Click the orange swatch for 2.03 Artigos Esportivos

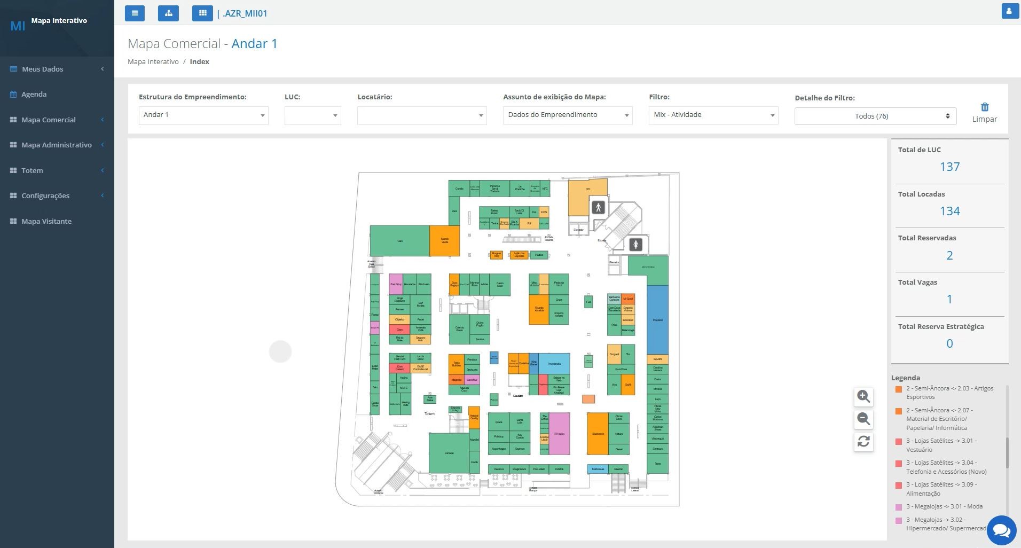(898, 389)
